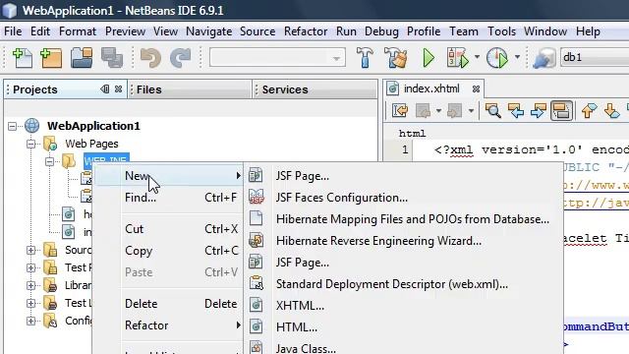Click Previous Bookmark up arrow icon
This screenshot has height=354, width=629.
tap(589, 110)
